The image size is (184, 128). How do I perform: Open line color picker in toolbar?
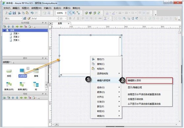coord(113,13)
